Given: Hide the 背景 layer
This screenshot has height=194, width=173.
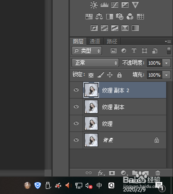Looking at the screenshot, I should pos(76,140).
